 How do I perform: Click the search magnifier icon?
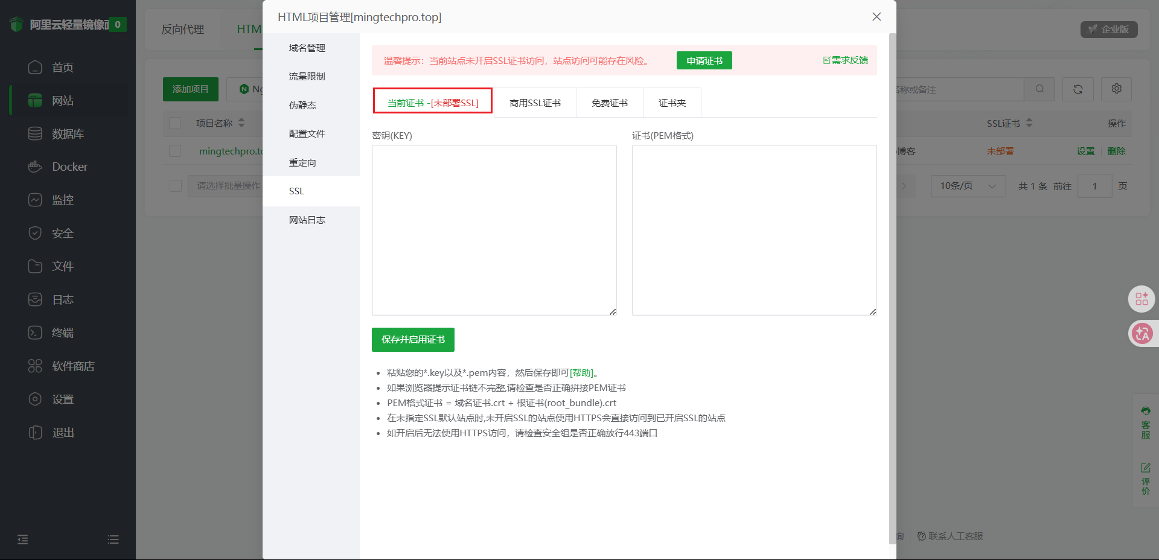(1039, 89)
